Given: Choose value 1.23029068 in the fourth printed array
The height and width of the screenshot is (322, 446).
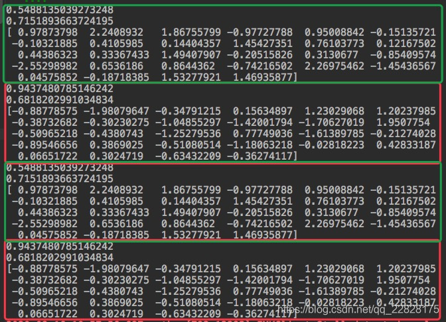Looking at the screenshot, I should (x=334, y=268).
